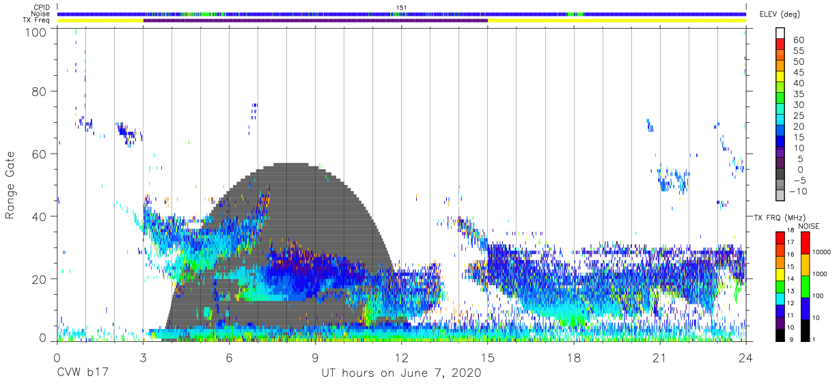Click the '11' label on the TX FRQ scale

[790, 315]
